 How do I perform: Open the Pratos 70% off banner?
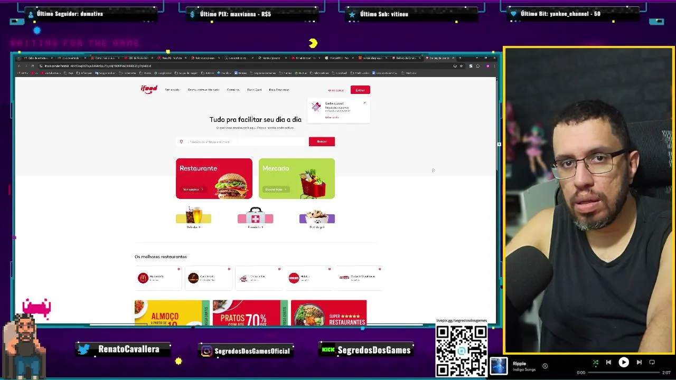point(250,313)
